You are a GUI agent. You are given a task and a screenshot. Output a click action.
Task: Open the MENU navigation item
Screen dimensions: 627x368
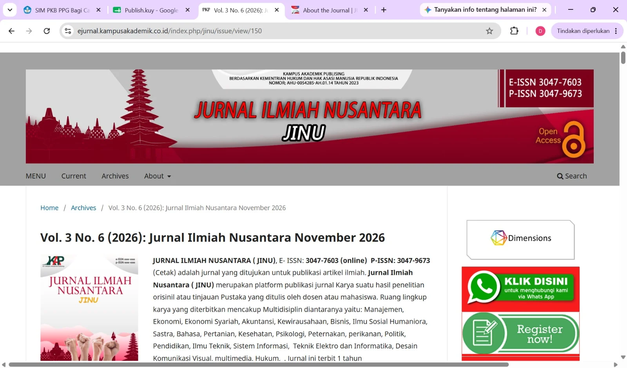coord(36,176)
